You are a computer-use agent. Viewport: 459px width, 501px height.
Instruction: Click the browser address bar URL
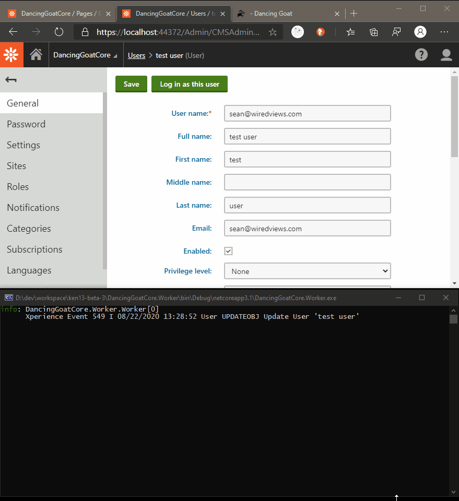coord(178,32)
